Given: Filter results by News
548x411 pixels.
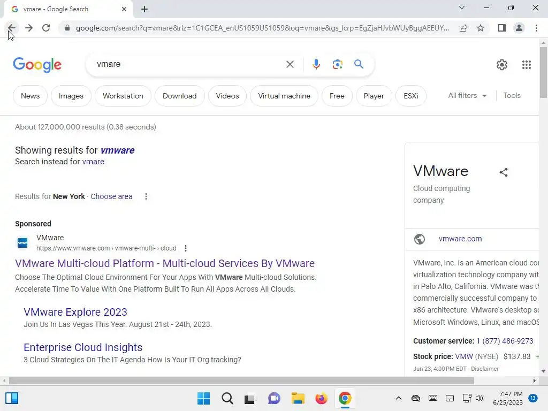Looking at the screenshot, I should [x=30, y=96].
